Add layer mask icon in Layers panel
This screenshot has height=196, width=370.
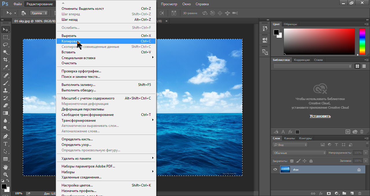pyautogui.click(x=329, y=193)
